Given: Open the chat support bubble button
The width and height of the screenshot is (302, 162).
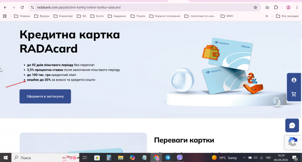Looking at the screenshot, I should [x=292, y=125].
